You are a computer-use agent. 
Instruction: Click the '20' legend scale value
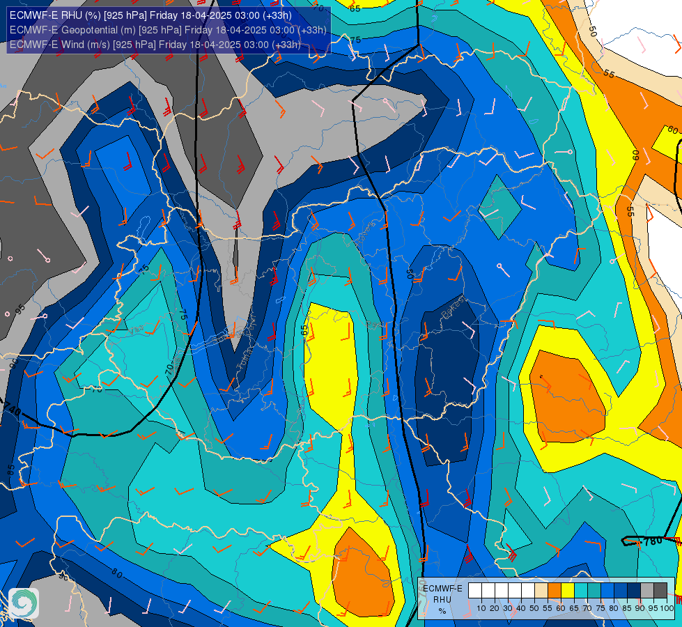tap(495, 608)
